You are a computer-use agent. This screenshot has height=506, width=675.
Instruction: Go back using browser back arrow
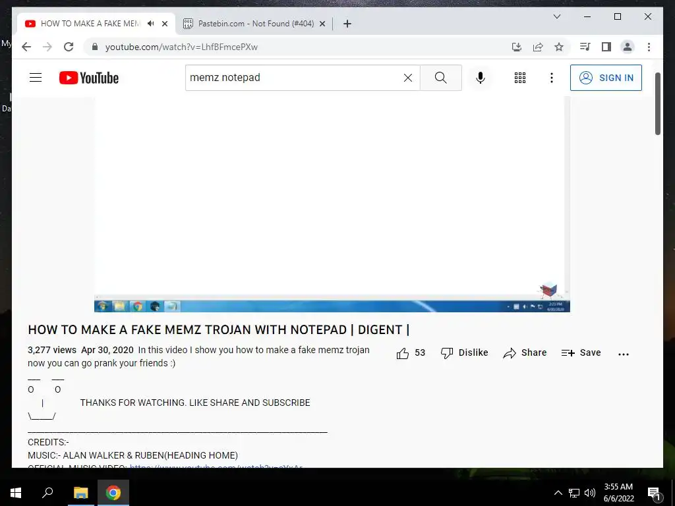[x=26, y=47]
